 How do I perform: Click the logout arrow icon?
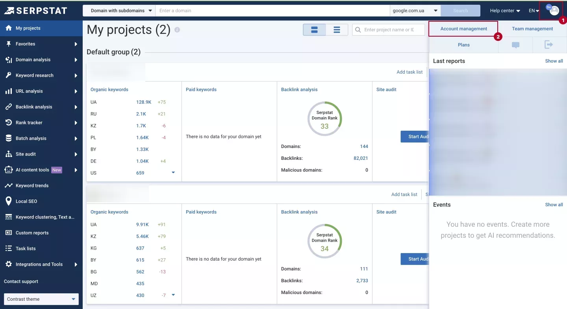tap(549, 44)
